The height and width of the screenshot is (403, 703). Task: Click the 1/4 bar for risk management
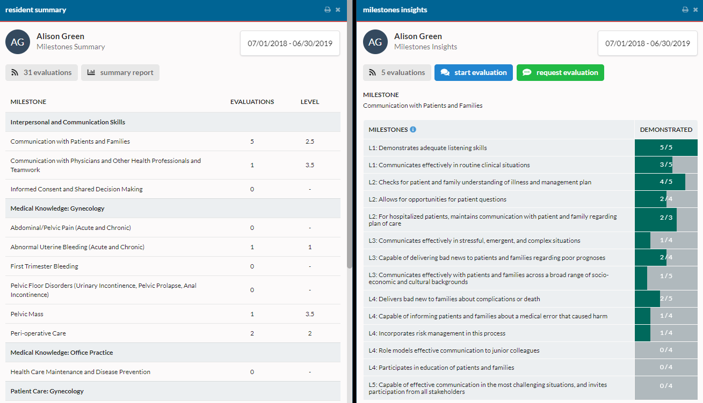(666, 333)
